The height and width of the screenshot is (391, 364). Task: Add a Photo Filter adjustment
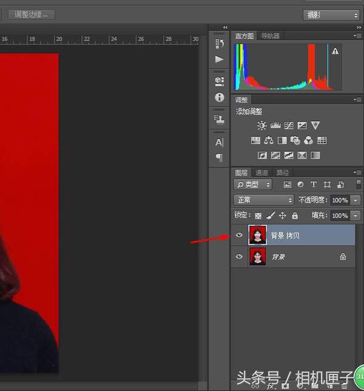coord(295,140)
